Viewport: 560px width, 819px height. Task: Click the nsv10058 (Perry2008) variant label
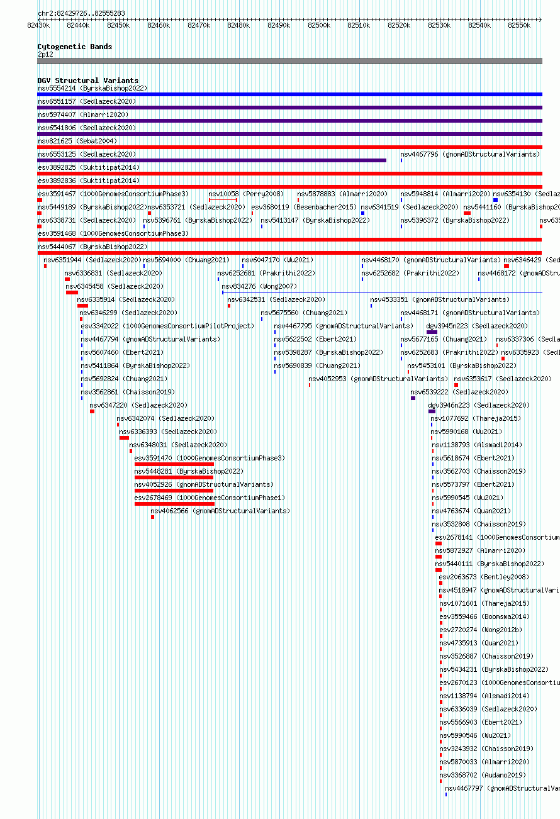(x=246, y=194)
